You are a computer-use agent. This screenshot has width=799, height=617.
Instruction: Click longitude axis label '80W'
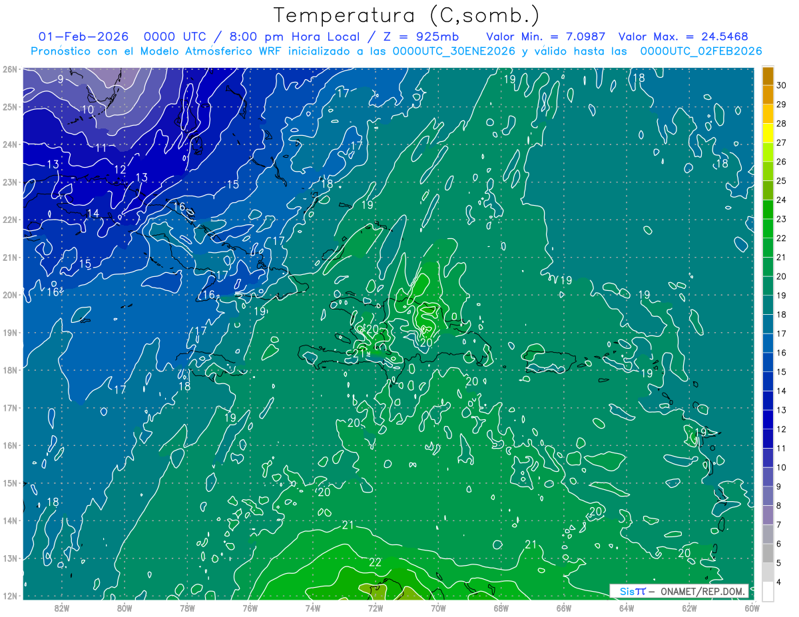point(125,608)
